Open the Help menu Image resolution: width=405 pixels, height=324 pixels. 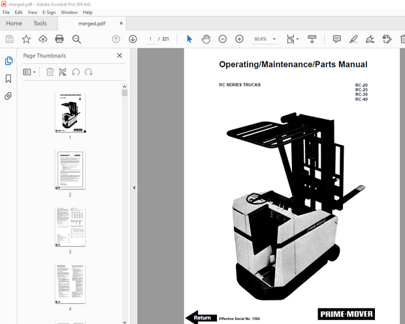[x=88, y=12]
